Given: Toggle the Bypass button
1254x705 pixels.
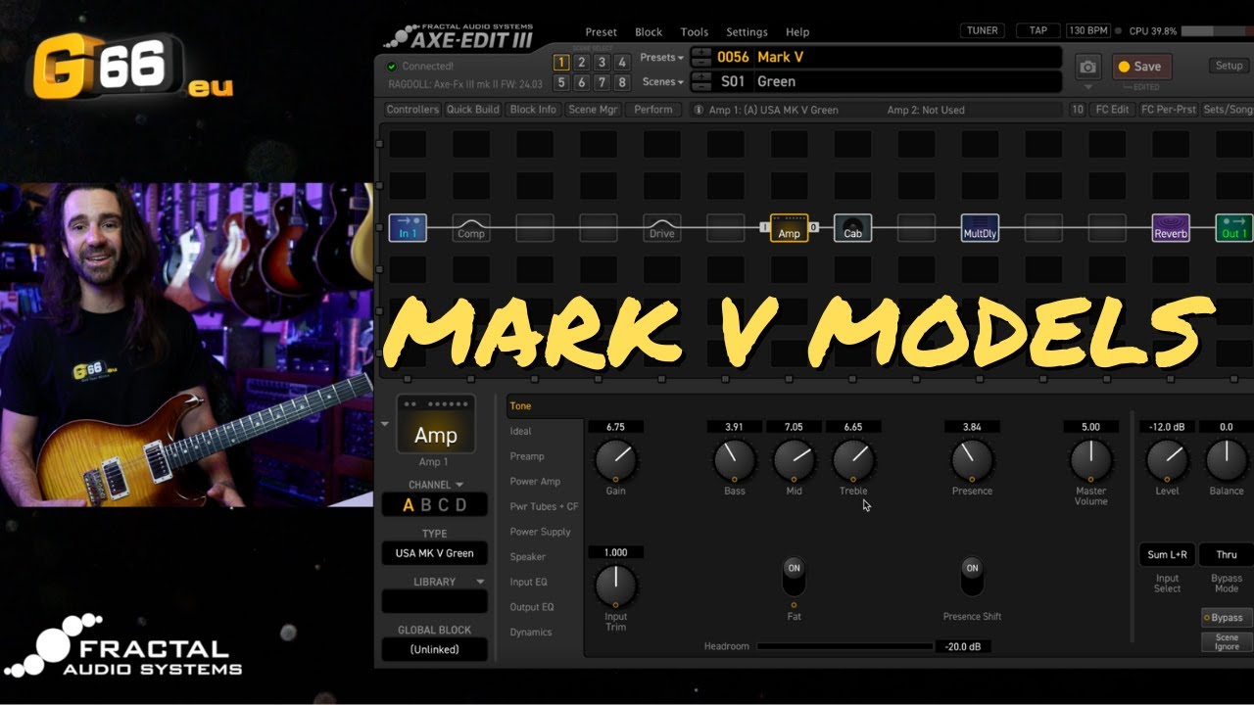Looking at the screenshot, I should coord(1227,618).
